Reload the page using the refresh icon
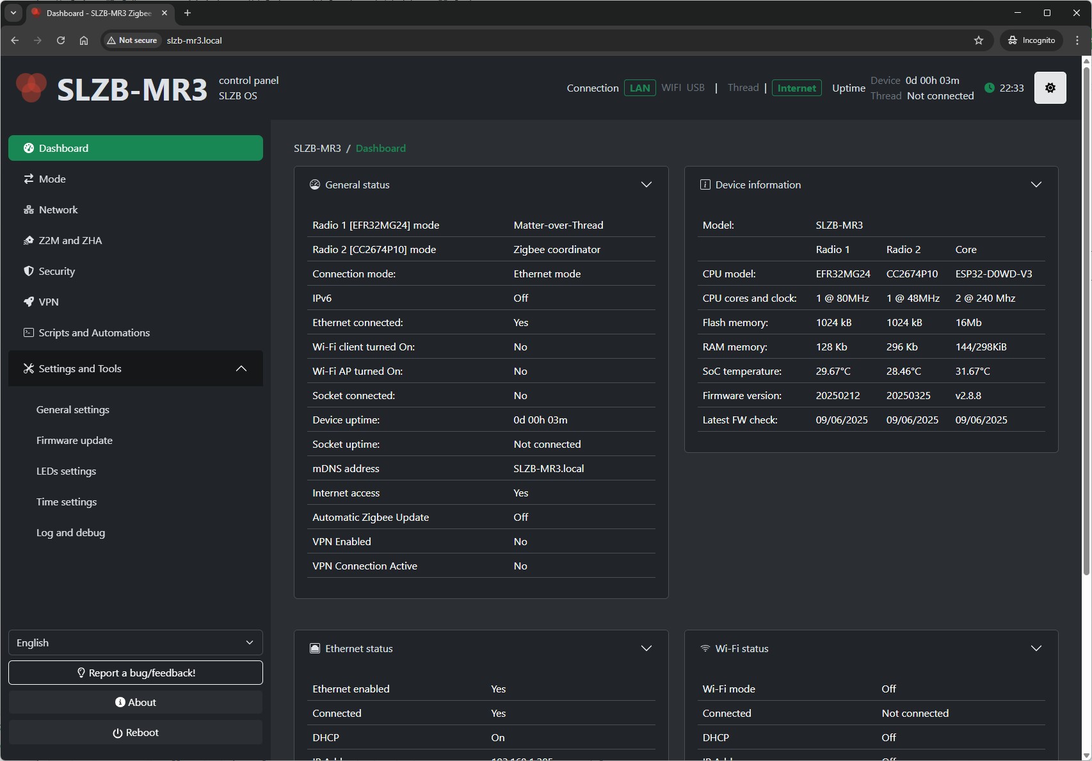The height and width of the screenshot is (761, 1092). click(61, 40)
